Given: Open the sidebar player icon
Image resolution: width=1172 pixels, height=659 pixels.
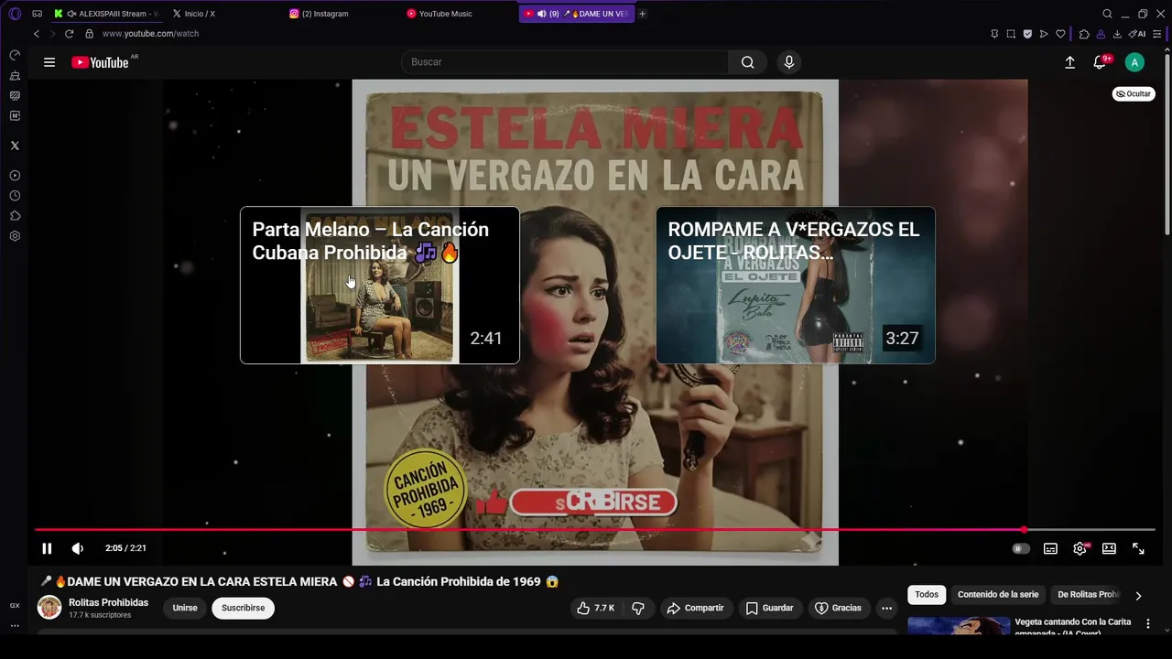Looking at the screenshot, I should (15, 175).
